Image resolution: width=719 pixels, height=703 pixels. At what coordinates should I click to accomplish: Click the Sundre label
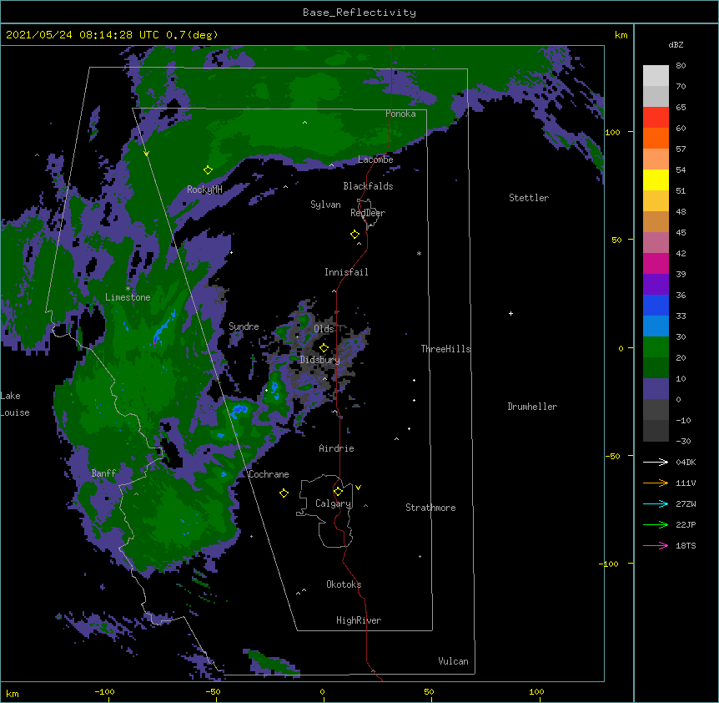pos(244,326)
